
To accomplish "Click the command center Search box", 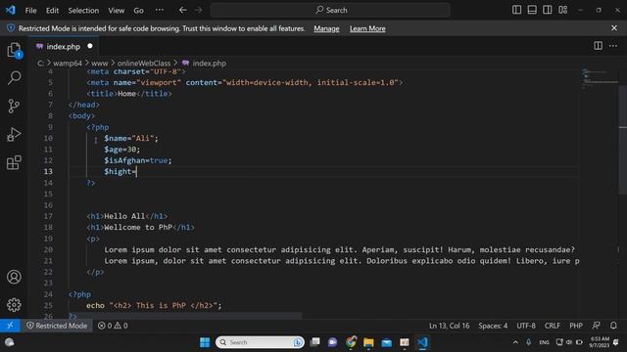I will pyautogui.click(x=330, y=10).
